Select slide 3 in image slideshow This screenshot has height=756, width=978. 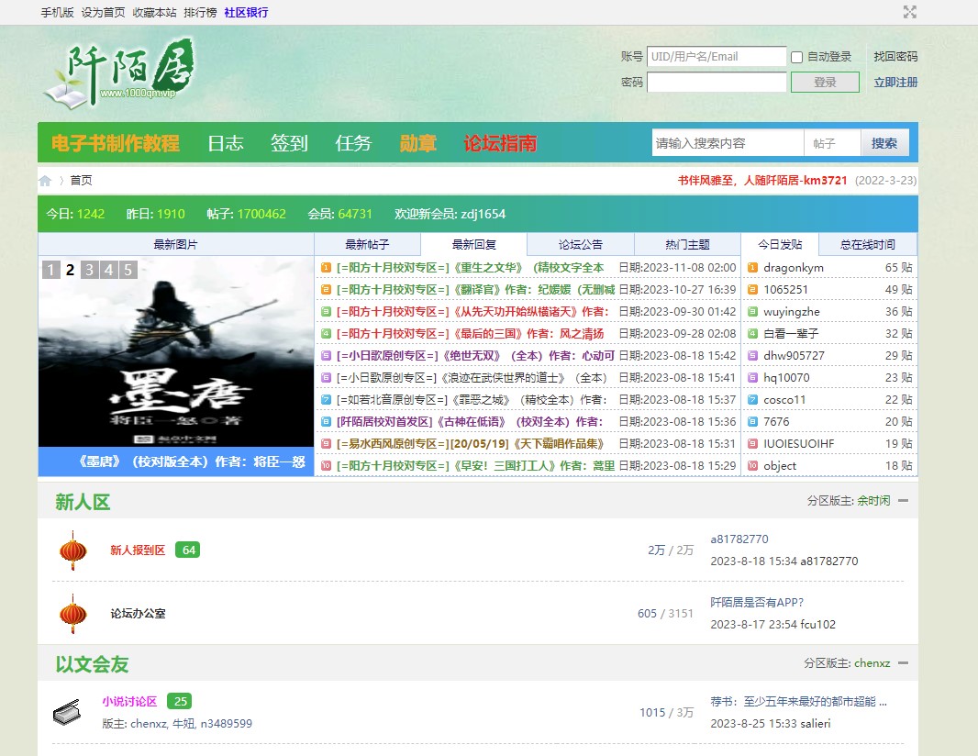point(89,270)
